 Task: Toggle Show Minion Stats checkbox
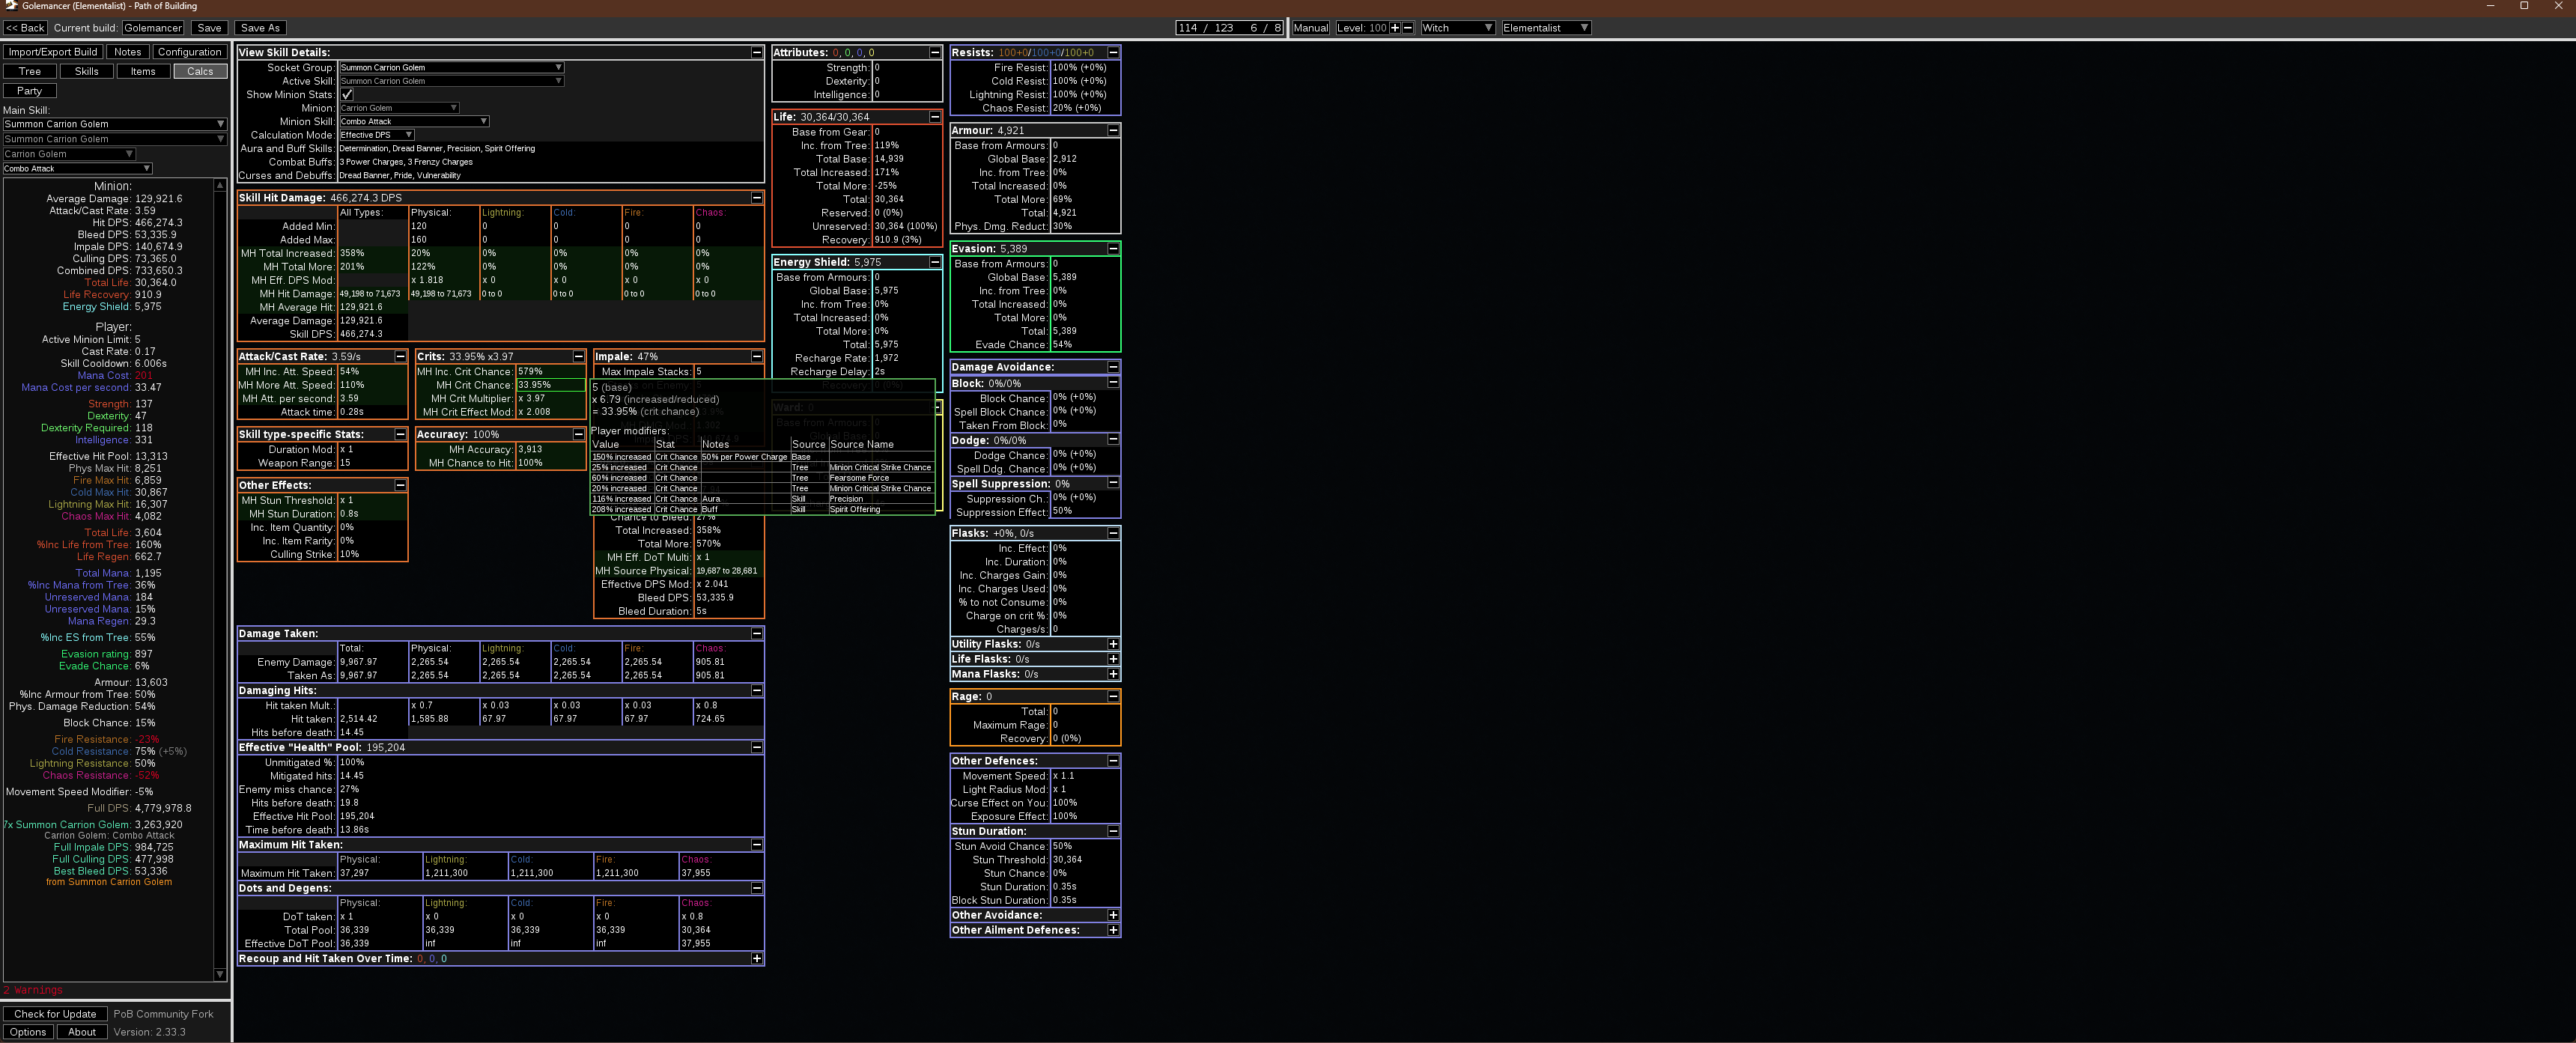point(347,95)
